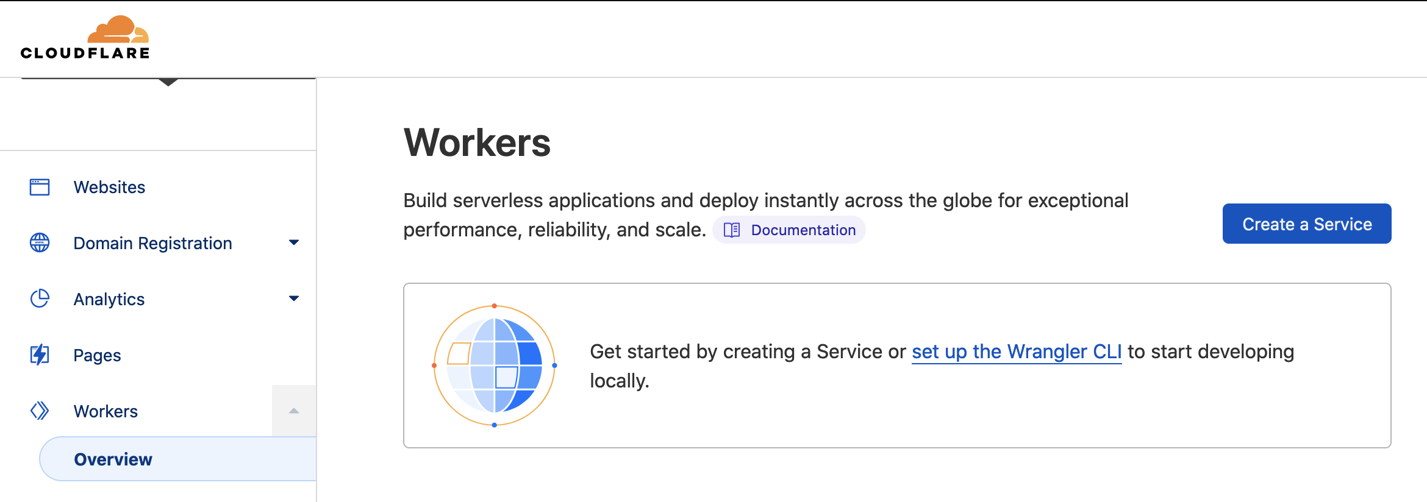The image size is (1427, 502).
Task: Open the Websites section
Action: click(x=110, y=187)
